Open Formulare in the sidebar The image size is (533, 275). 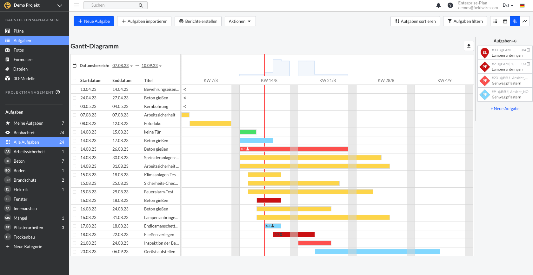point(23,59)
